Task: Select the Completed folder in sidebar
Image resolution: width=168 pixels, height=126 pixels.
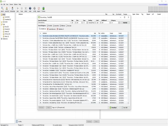Action: 7,19
